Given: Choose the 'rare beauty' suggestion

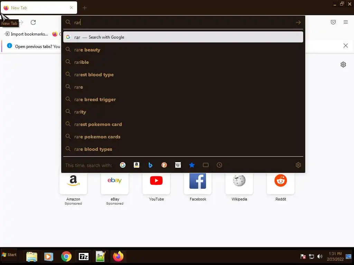Looking at the screenshot, I should [183, 50].
